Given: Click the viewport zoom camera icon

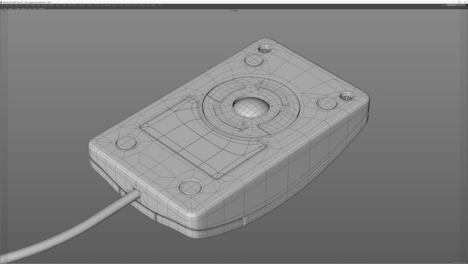Looking at the screenshot, I should pyautogui.click(x=463, y=8).
